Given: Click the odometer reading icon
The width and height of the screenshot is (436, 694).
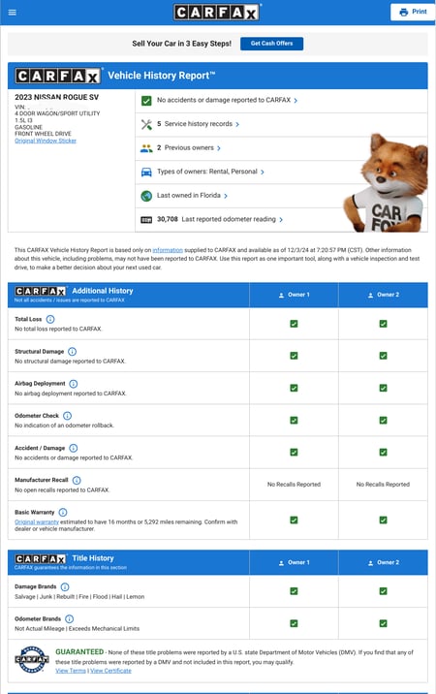Looking at the screenshot, I should click(x=146, y=219).
